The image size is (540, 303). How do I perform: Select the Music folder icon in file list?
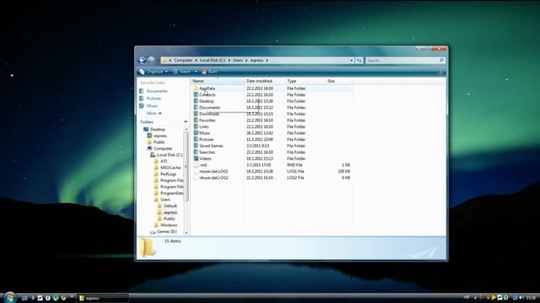click(x=196, y=133)
